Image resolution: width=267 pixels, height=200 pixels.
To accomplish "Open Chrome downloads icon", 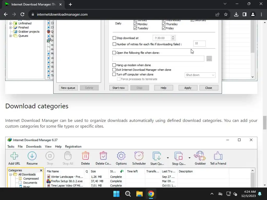I will pos(236,15).
